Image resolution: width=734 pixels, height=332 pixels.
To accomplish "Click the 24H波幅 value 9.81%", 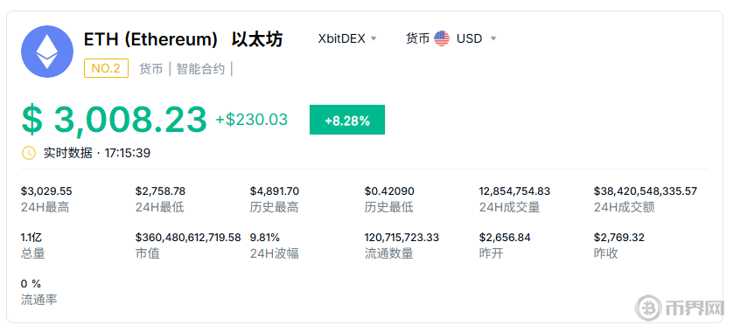I will click(x=265, y=238).
